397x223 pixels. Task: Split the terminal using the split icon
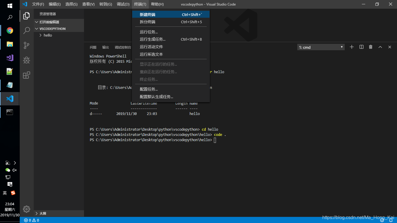click(361, 47)
